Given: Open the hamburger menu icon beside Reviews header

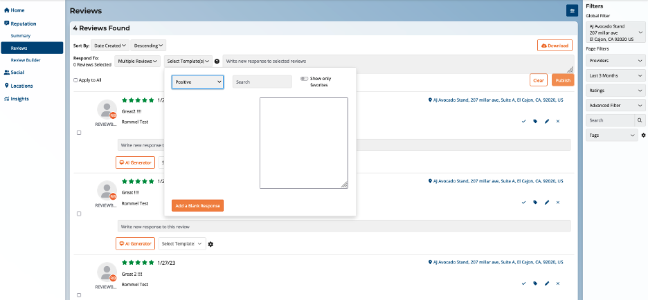Looking at the screenshot, I should (x=571, y=10).
